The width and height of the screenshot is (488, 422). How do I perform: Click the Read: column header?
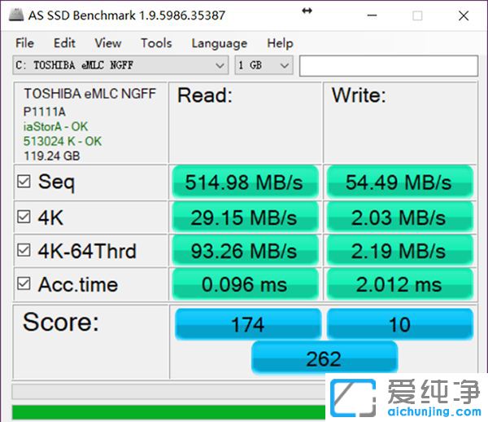coord(205,95)
